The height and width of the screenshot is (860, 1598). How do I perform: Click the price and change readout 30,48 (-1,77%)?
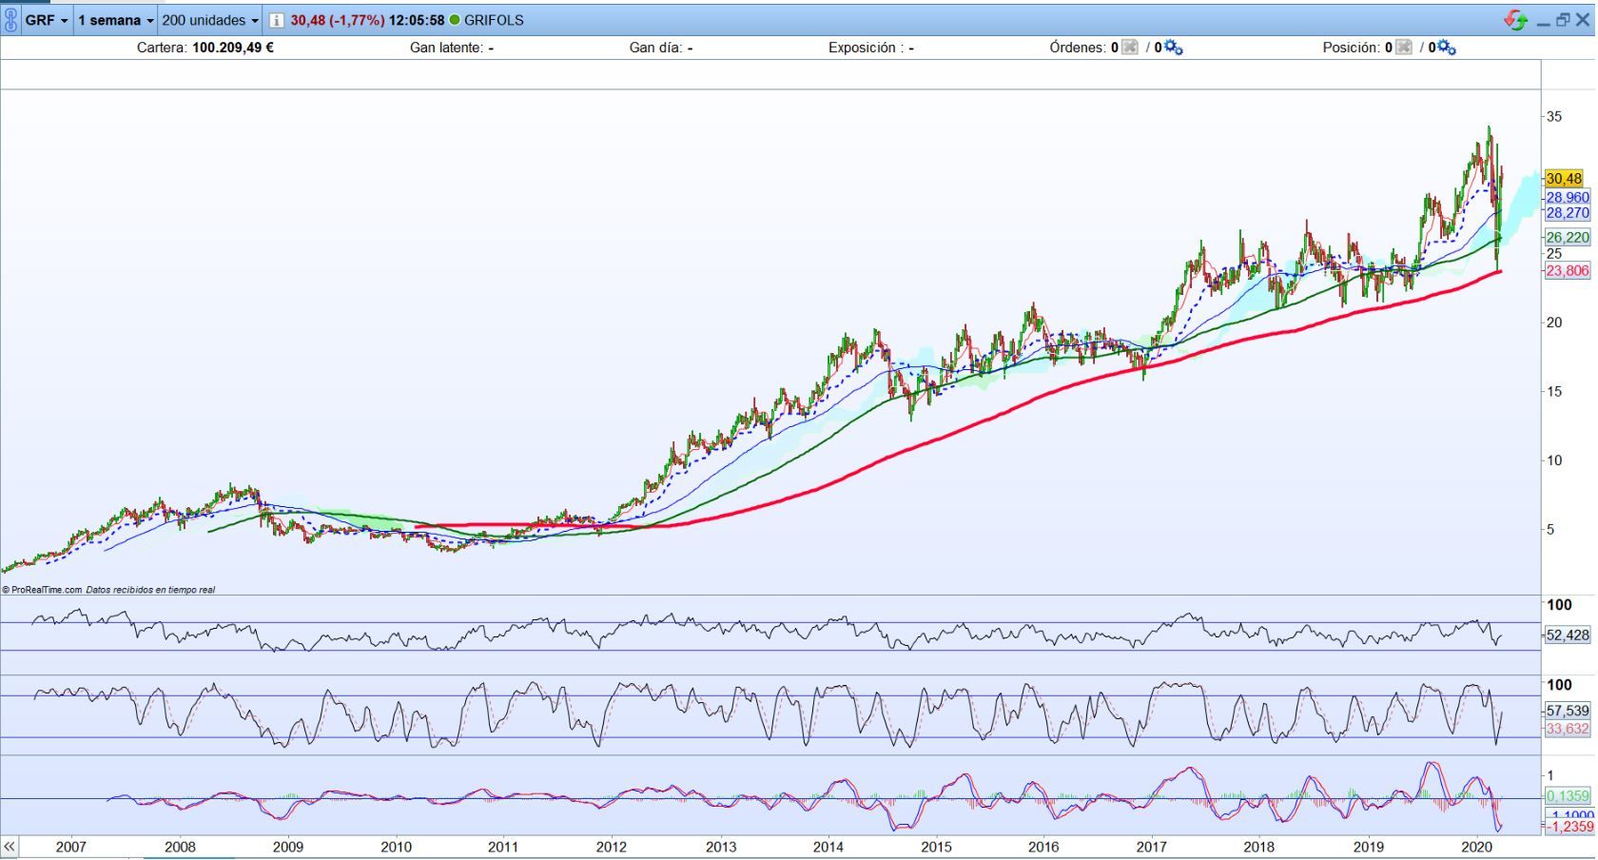click(338, 20)
